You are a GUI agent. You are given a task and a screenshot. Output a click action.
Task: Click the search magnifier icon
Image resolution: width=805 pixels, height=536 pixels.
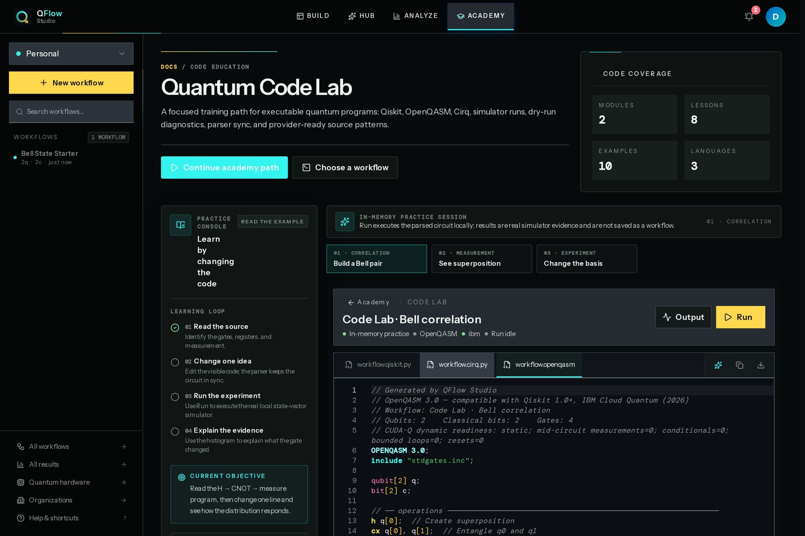pos(19,112)
